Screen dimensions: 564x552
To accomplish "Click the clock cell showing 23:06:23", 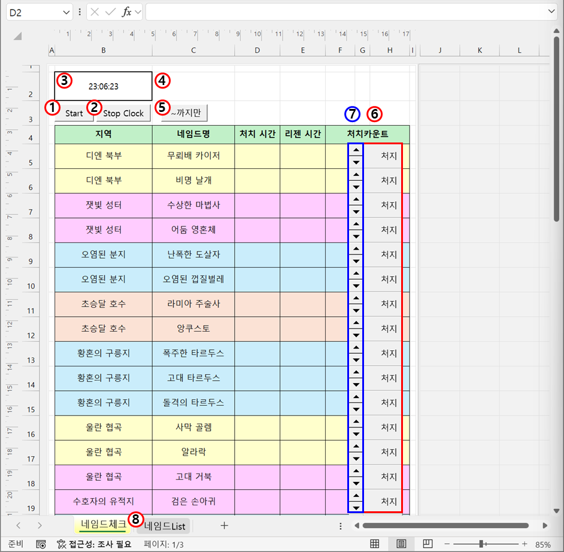I will [104, 86].
